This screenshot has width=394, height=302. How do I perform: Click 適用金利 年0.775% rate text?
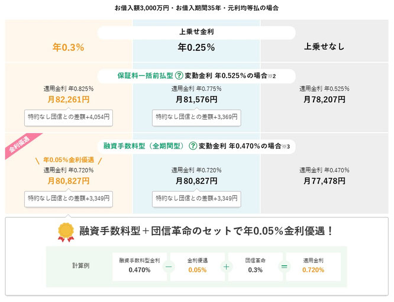tap(196, 89)
